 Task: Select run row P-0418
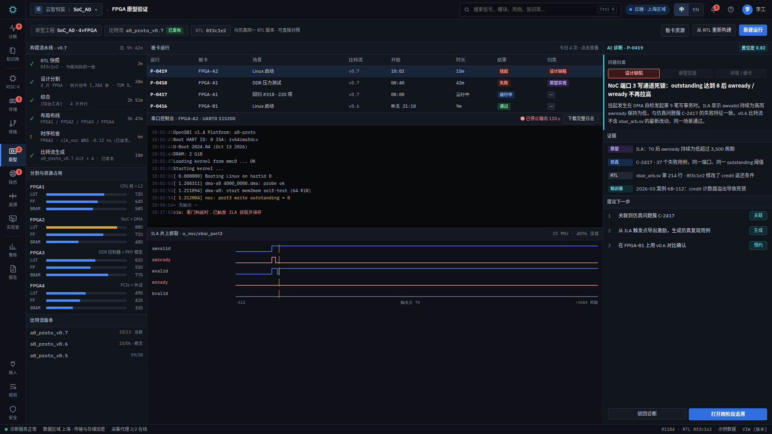(375, 83)
